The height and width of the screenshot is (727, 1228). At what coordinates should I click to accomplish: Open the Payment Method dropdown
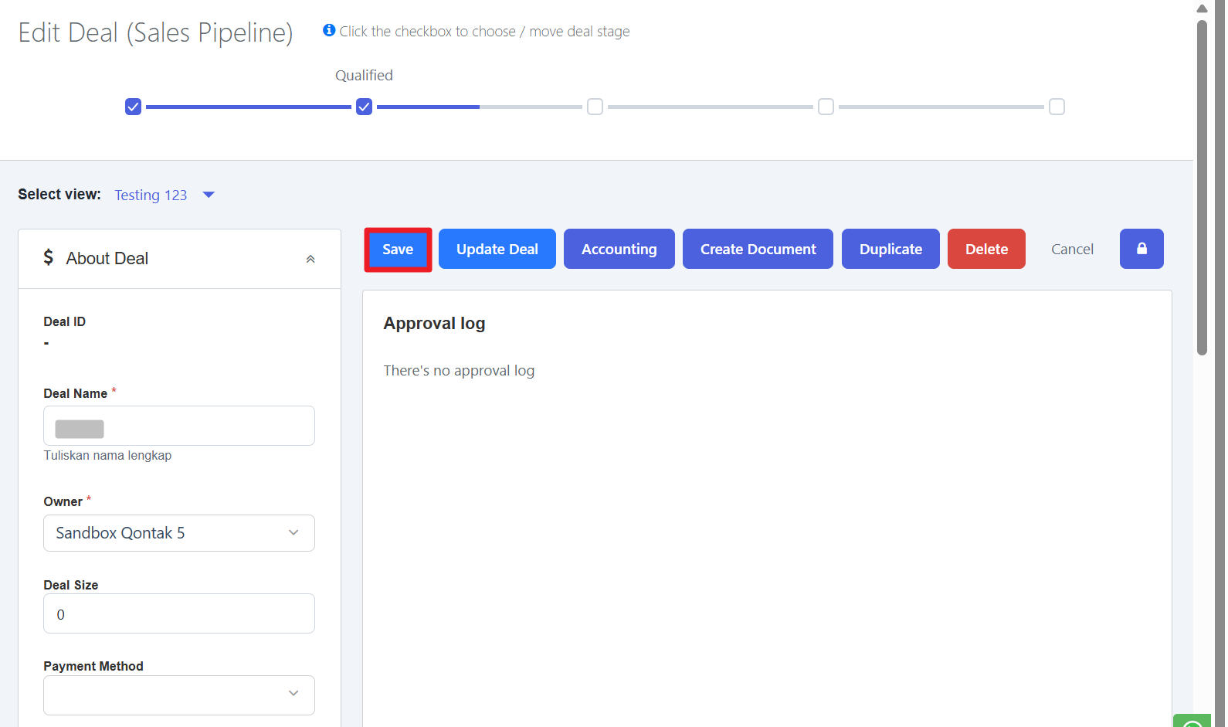(178, 695)
